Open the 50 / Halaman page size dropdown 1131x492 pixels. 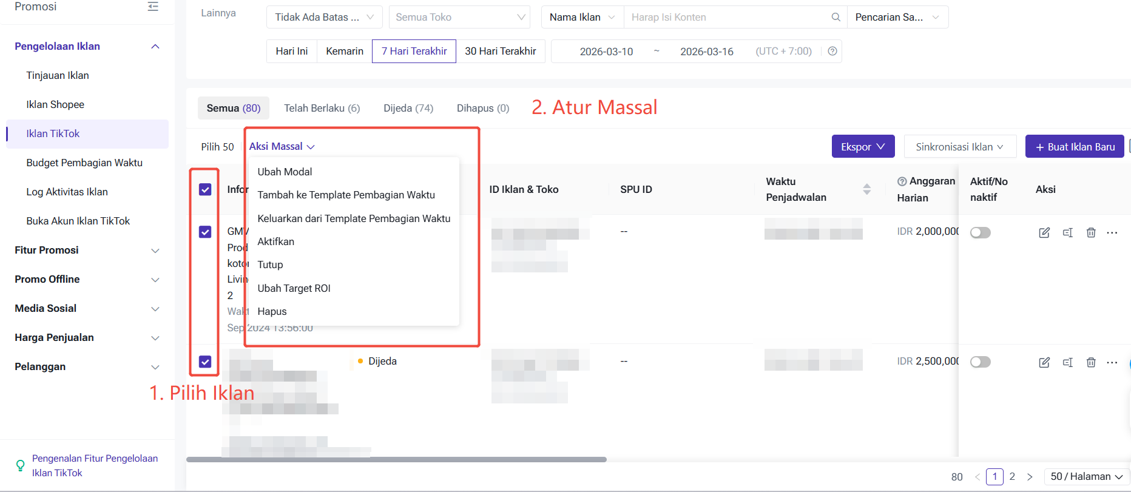point(1086,477)
